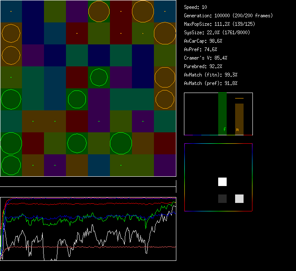Click the left orange circle in grid's top row
This screenshot has width=296, height=271.
(x=99, y=11)
